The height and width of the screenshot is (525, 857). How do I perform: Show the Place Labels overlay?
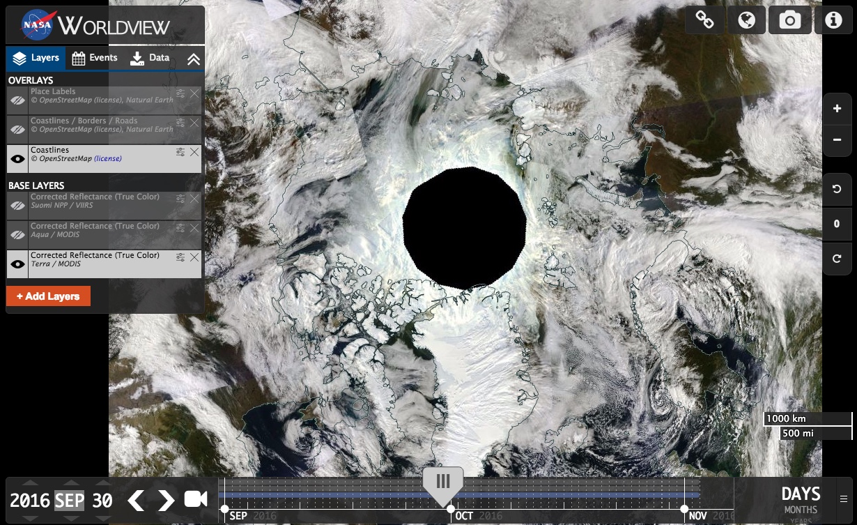point(17,100)
